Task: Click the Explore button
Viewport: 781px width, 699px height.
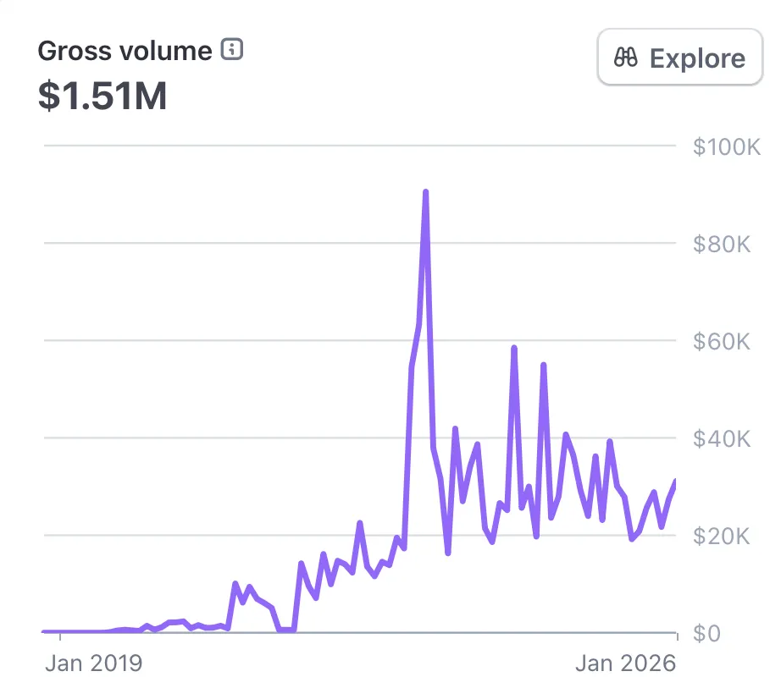Action: click(680, 58)
